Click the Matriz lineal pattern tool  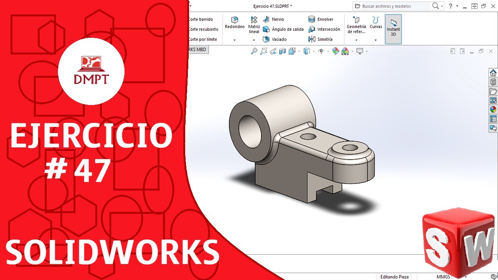(x=254, y=25)
